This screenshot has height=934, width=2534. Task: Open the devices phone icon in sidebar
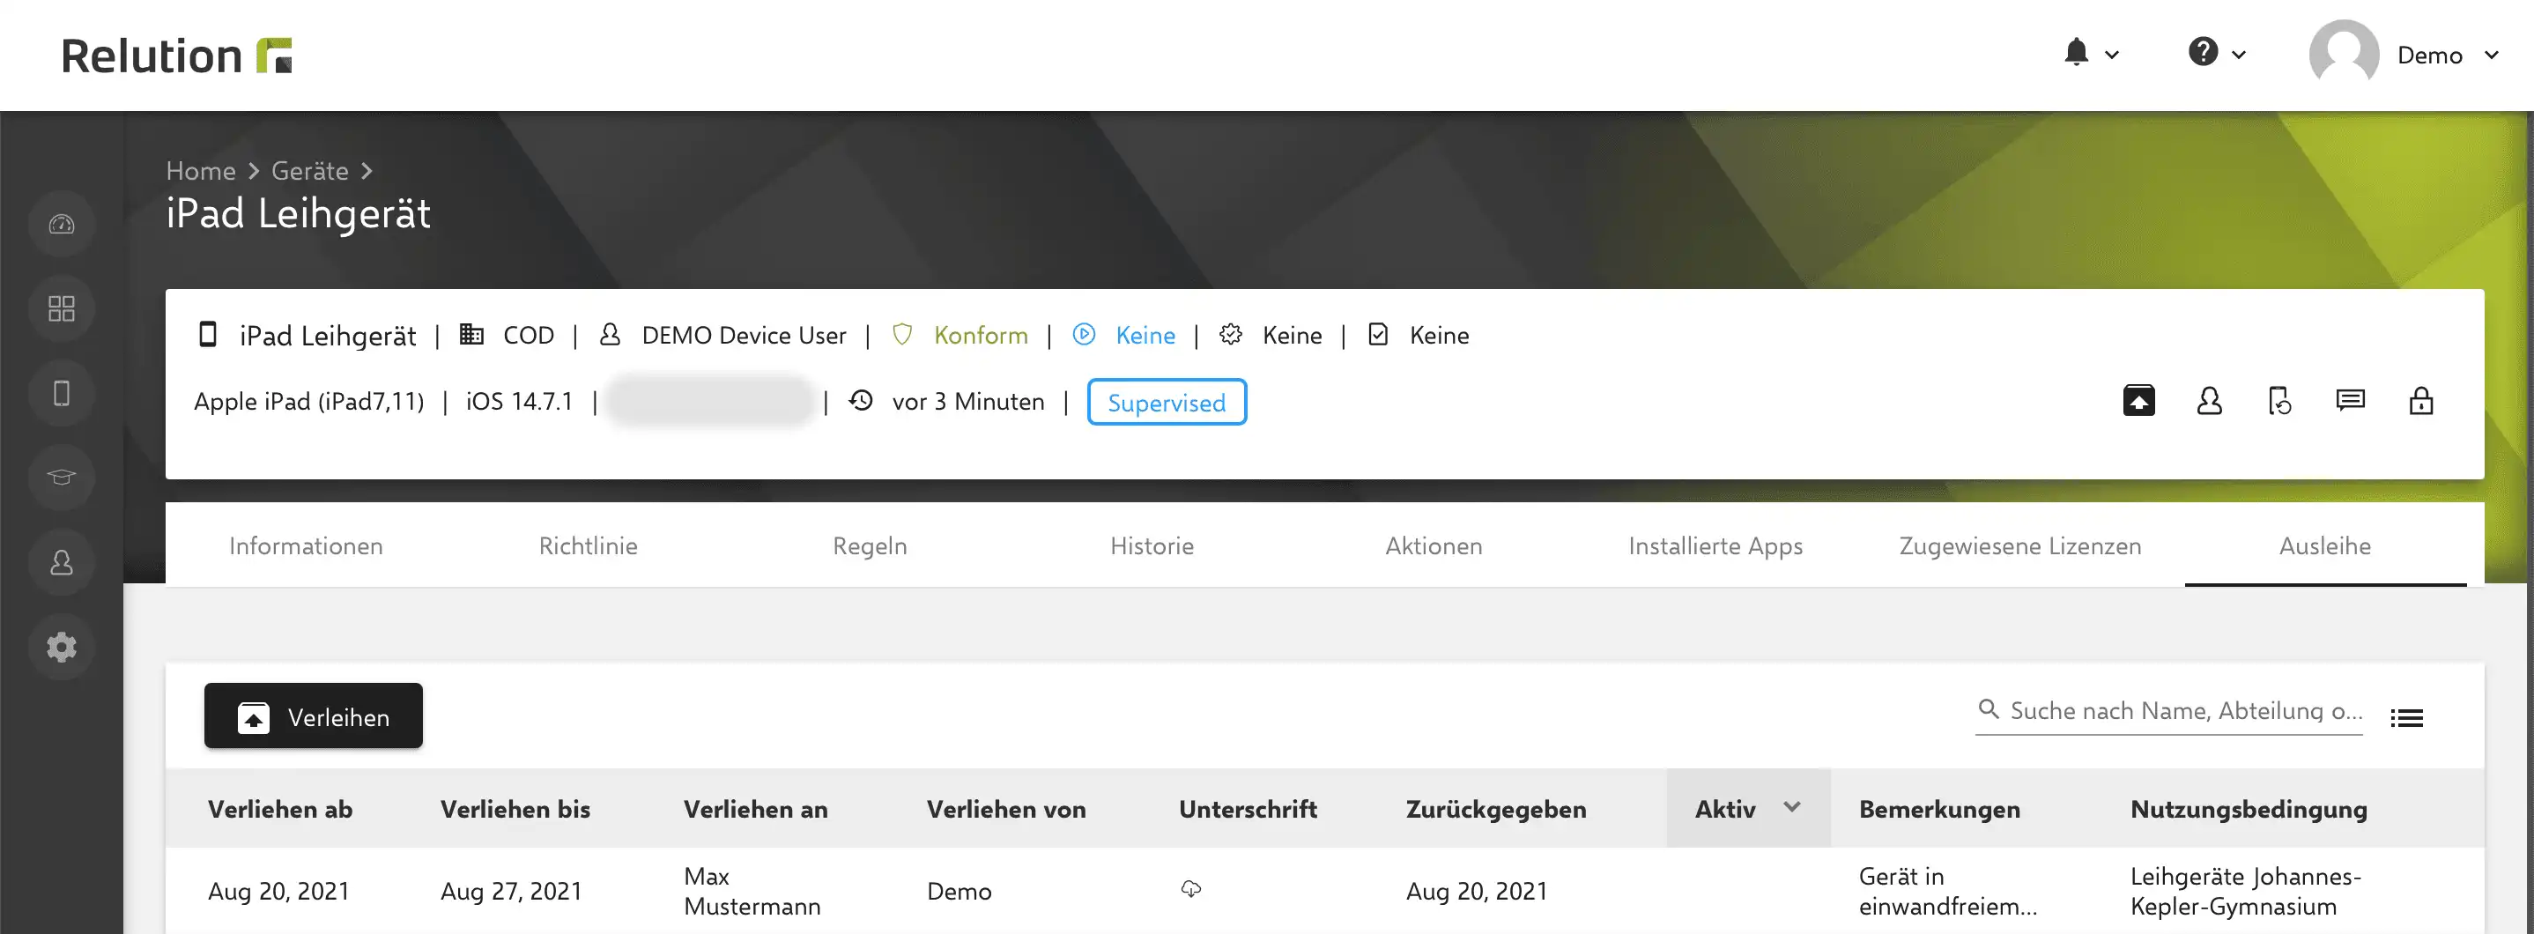pos(61,394)
